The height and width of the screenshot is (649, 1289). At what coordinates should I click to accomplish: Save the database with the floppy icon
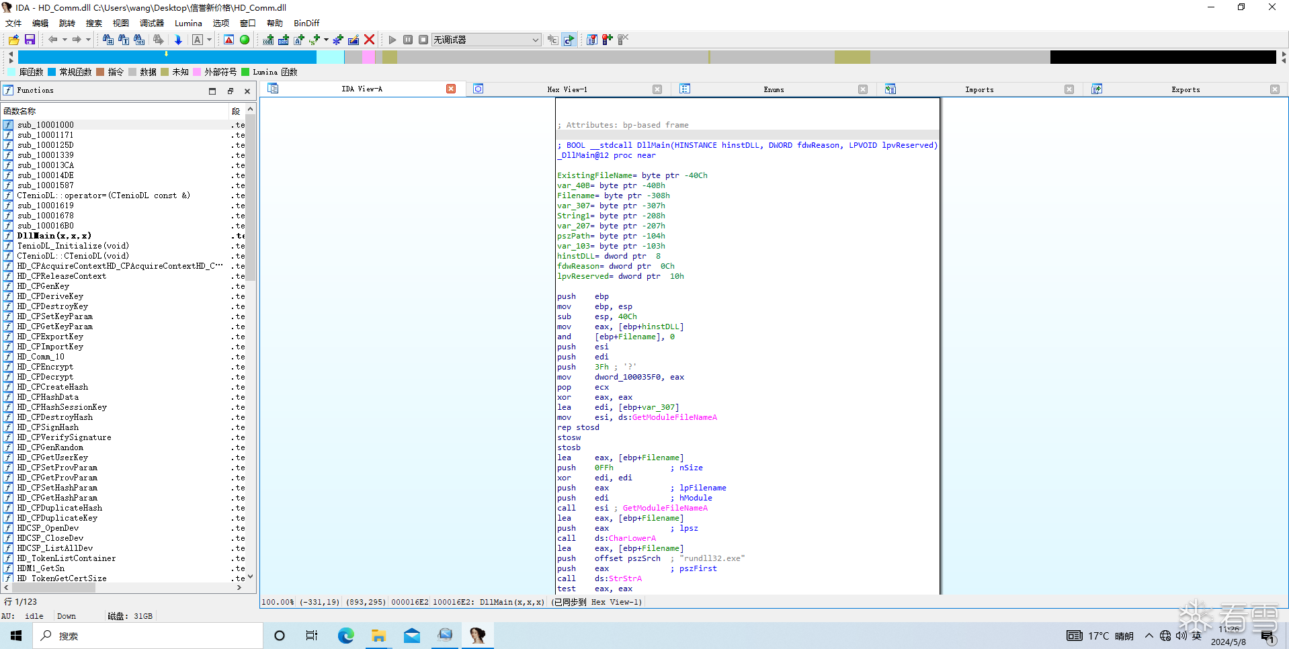tap(30, 40)
